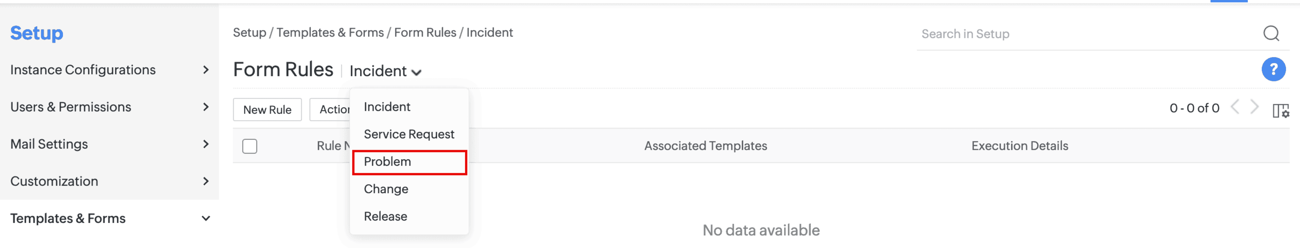
Task: Open the Actions button menu
Action: coord(330,110)
